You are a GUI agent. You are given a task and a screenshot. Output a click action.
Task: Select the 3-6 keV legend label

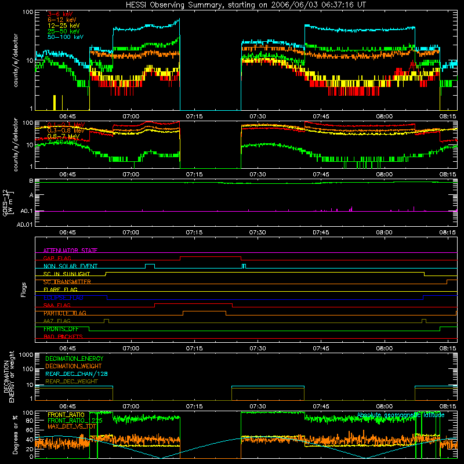pos(60,14)
